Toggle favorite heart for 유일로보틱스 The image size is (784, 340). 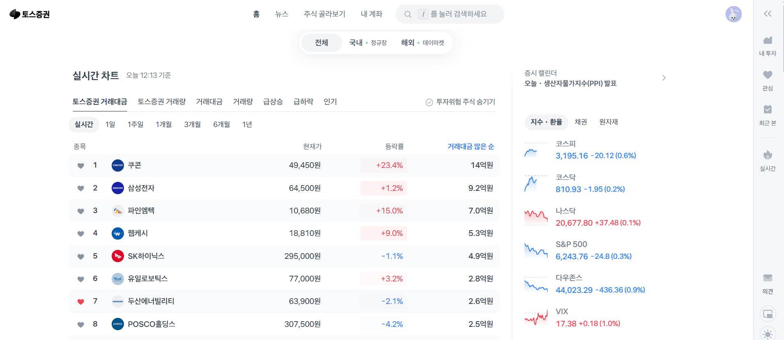[81, 279]
